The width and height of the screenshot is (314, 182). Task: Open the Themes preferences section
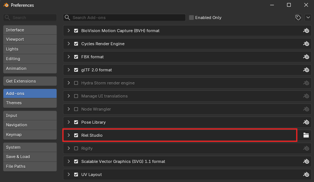[x=30, y=103]
